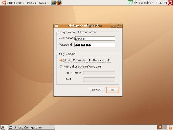Launch the terminal from the top panel
Screen dimensions: 173x130
tap(54, 3)
